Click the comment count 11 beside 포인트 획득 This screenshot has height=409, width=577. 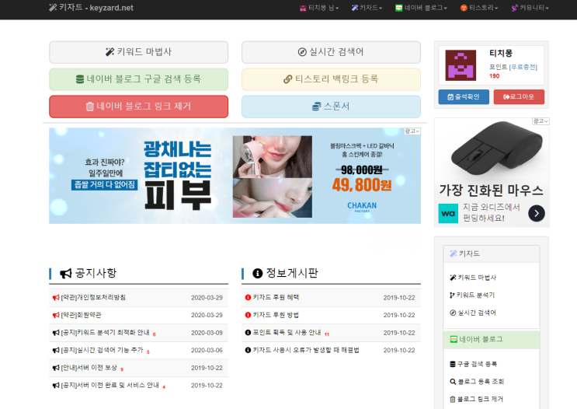[327, 334]
